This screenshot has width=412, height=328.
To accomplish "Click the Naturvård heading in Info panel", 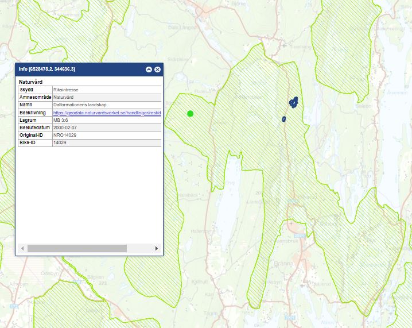I will pyautogui.click(x=31, y=82).
